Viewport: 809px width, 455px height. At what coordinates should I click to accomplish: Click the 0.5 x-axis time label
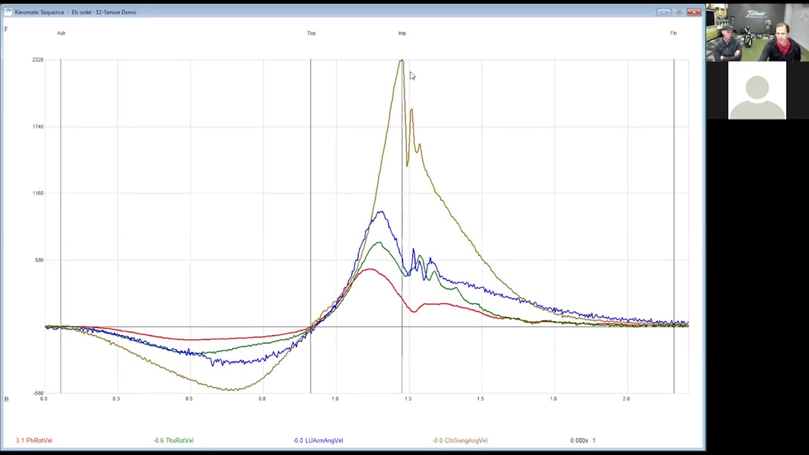click(x=189, y=399)
